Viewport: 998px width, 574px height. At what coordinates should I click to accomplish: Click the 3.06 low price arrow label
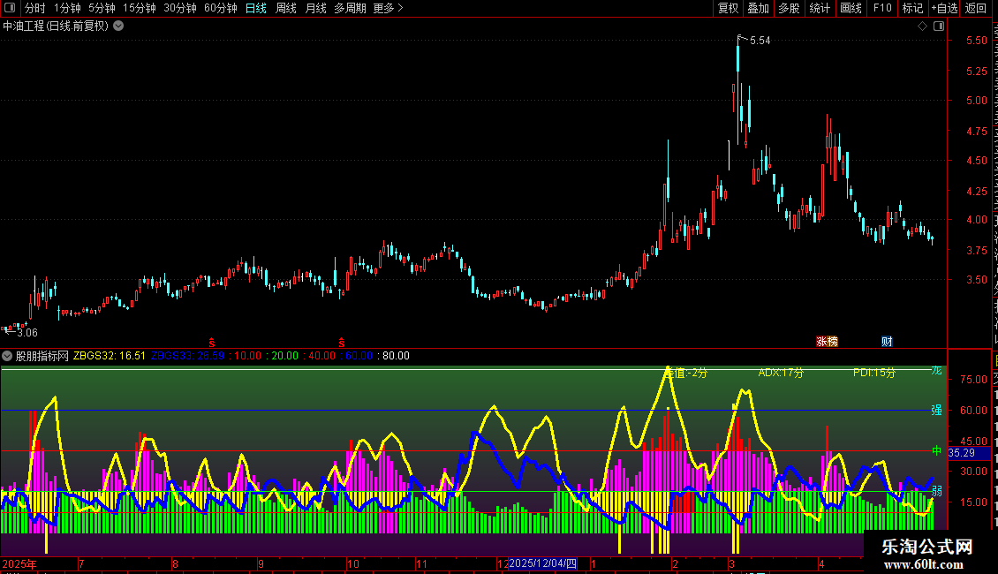click(21, 332)
